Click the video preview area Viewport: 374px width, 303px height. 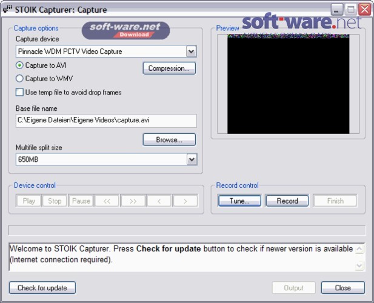(x=288, y=84)
